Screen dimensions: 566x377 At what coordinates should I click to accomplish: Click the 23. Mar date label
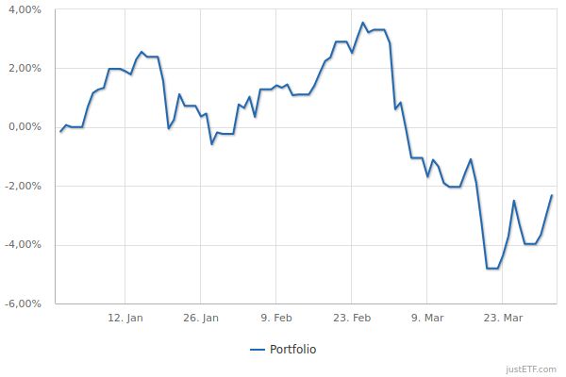pyautogui.click(x=501, y=318)
